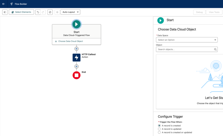Select A record is created or updated

tap(159, 133)
